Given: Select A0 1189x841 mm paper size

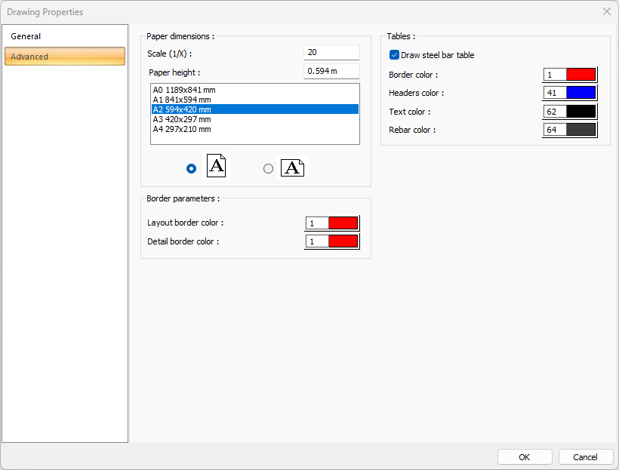Looking at the screenshot, I should tap(184, 90).
